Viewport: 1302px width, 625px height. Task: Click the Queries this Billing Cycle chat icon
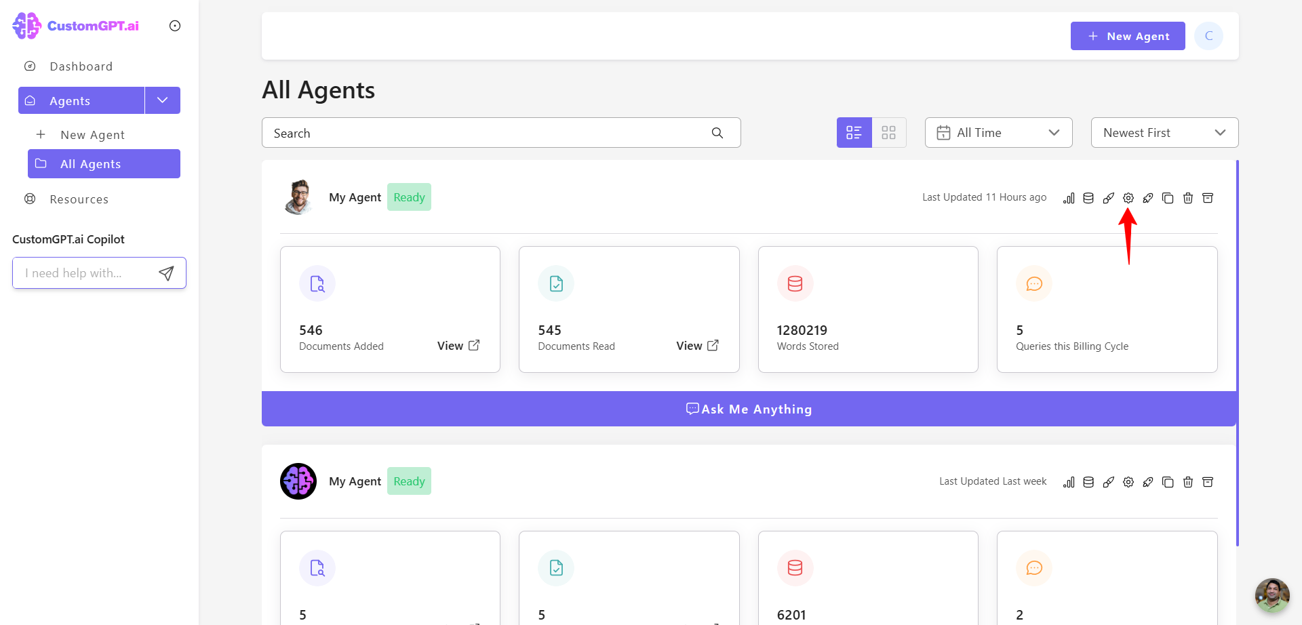pos(1034,283)
